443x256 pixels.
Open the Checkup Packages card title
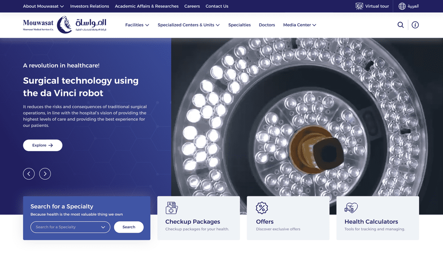[x=193, y=221]
